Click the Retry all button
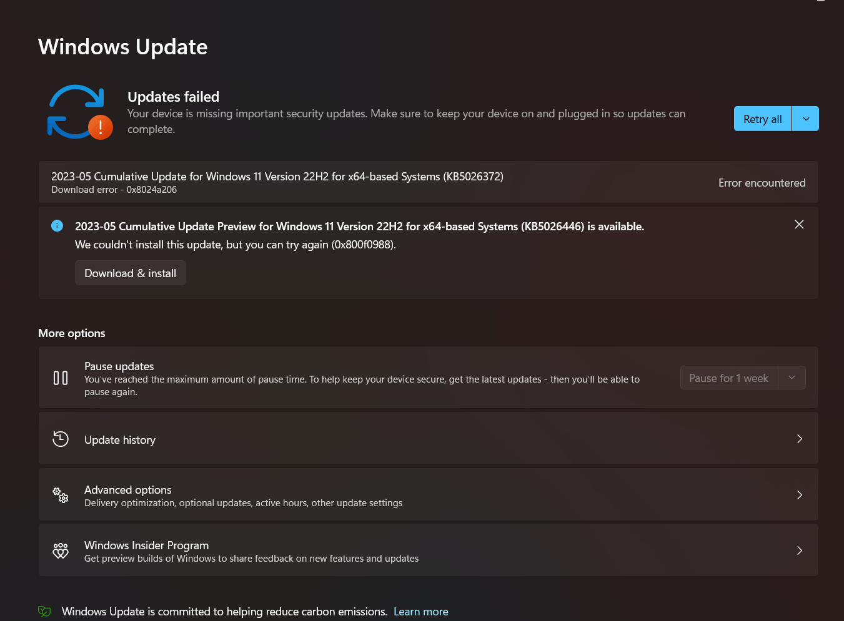The image size is (844, 621). point(763,119)
